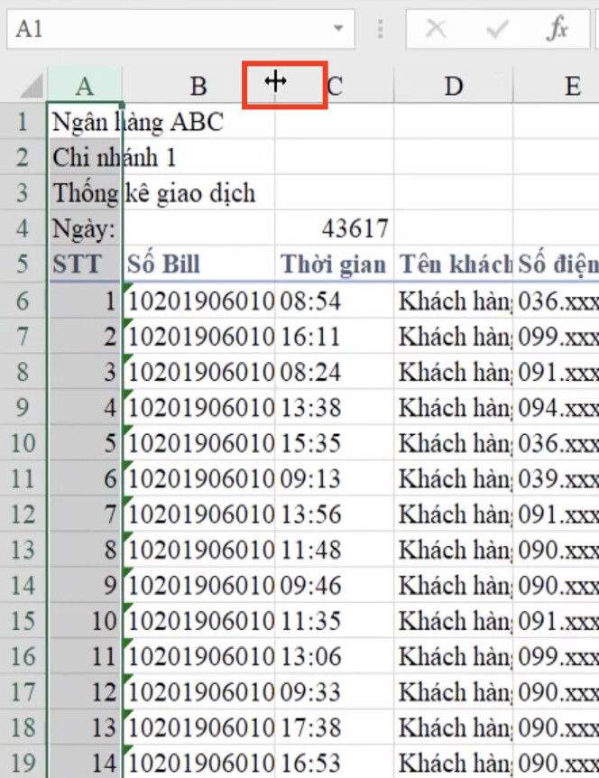599x778 pixels.
Task: Click the time cell 11:35
Action: coord(335,620)
